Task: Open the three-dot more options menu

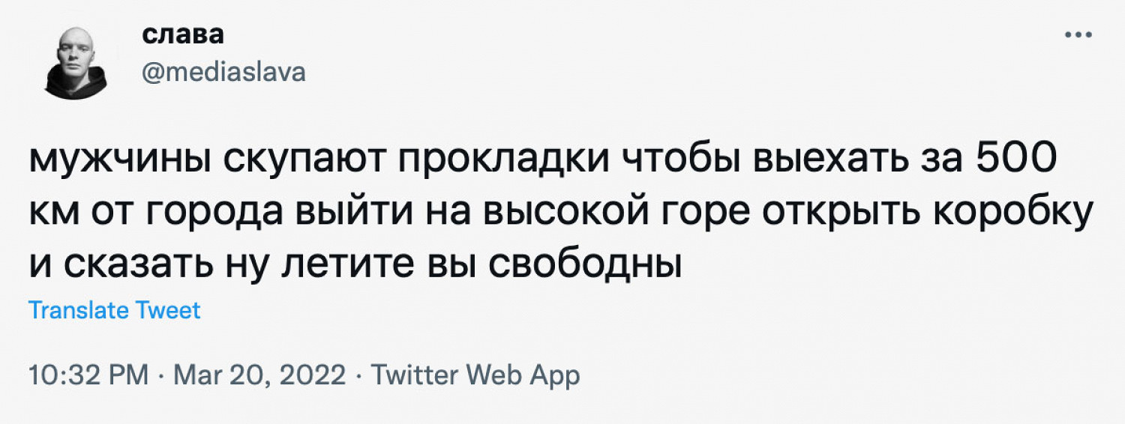Action: (x=1078, y=35)
